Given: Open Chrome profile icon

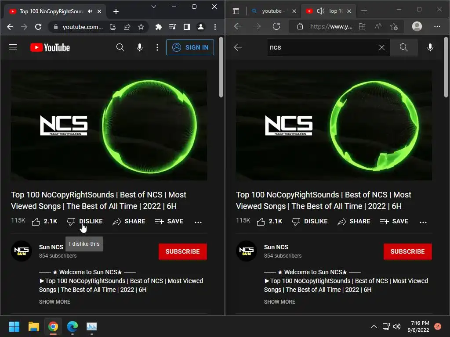Looking at the screenshot, I should coord(200,27).
